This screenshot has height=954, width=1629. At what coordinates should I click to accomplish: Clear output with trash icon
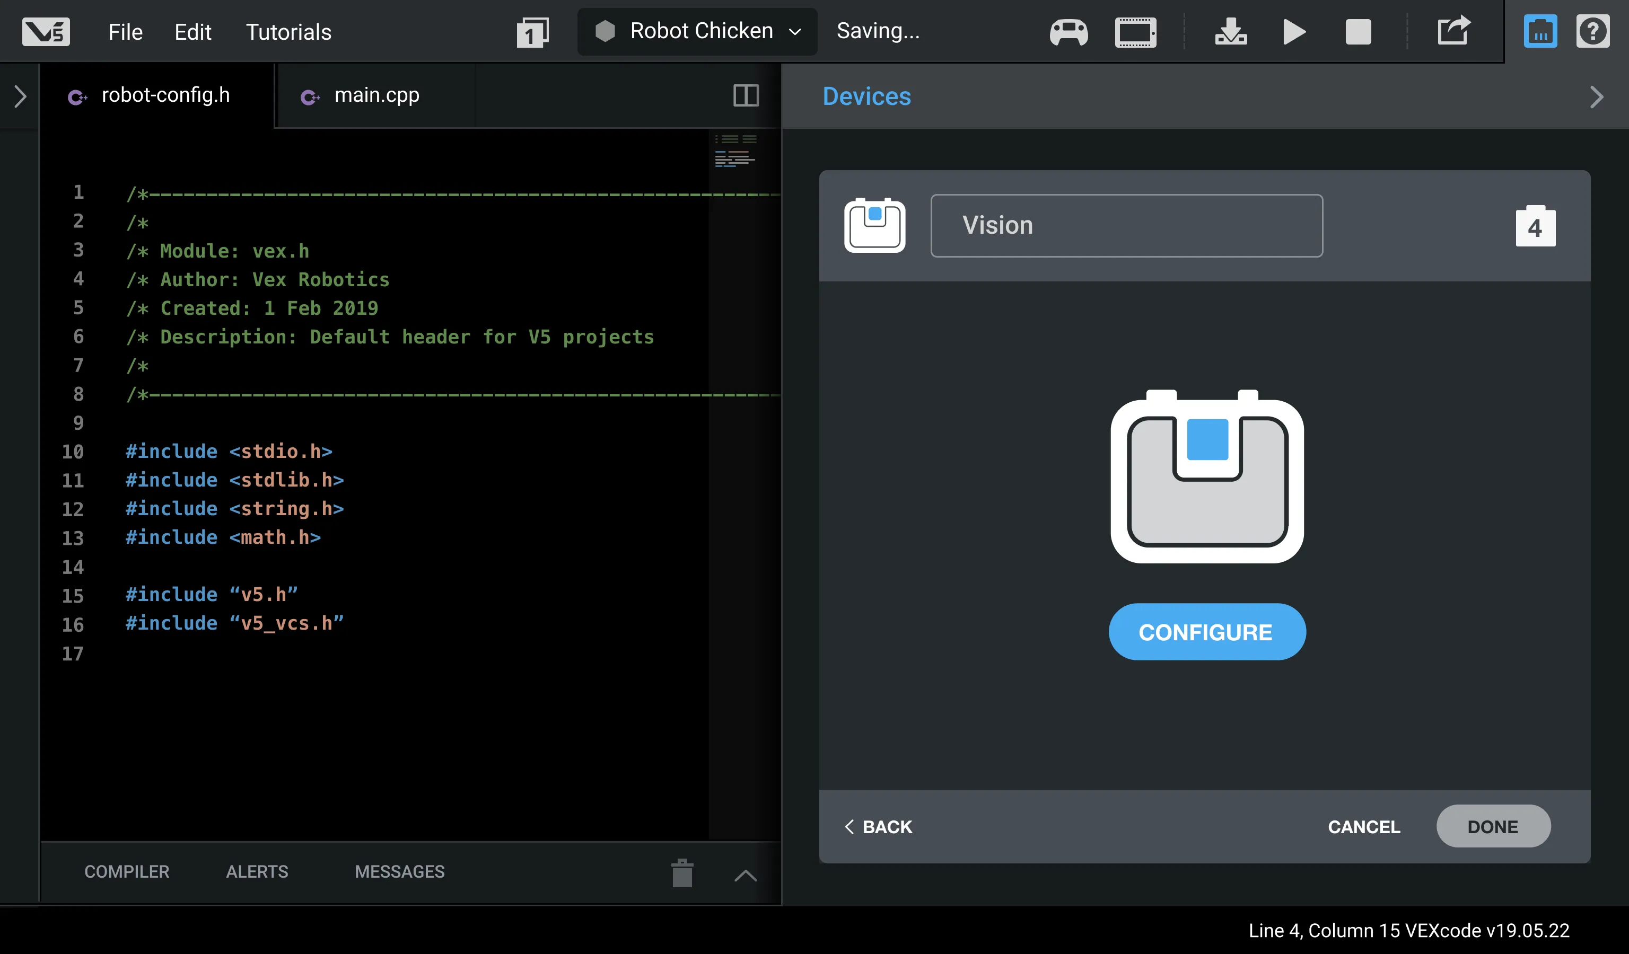[x=682, y=873]
